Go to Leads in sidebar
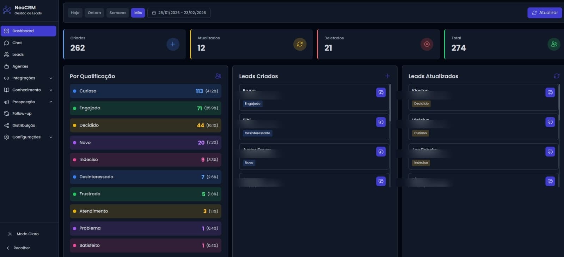The image size is (564, 257). [29, 54]
